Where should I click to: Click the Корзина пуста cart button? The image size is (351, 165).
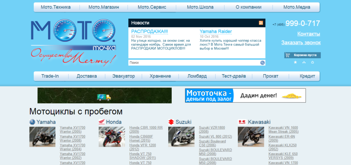coord(302,55)
